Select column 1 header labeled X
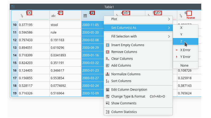The width and height of the screenshot is (211, 118). tap(29, 13)
